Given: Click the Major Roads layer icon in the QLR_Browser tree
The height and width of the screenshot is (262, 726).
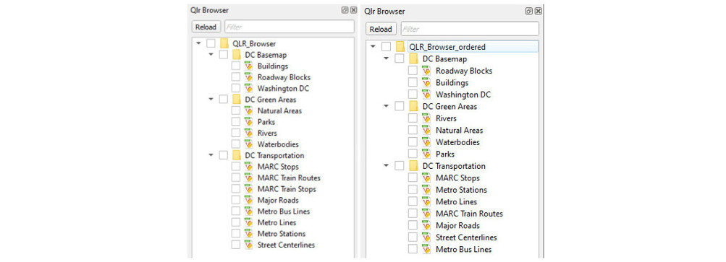Looking at the screenshot, I should (249, 200).
